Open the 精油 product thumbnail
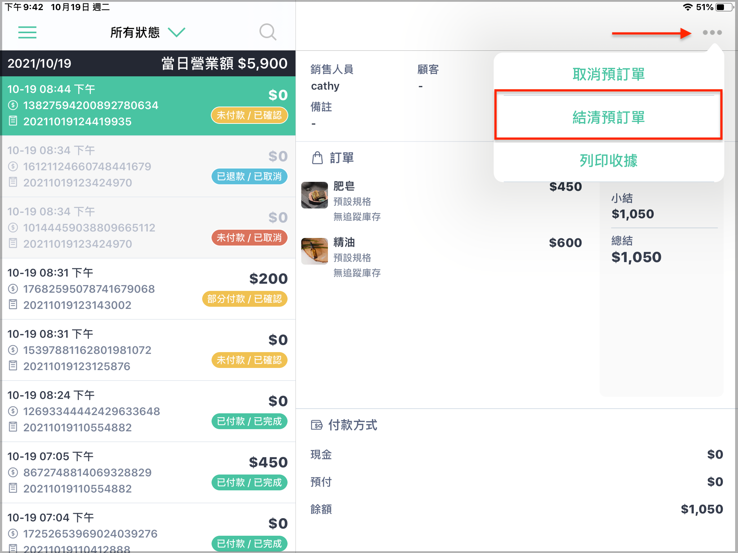The width and height of the screenshot is (738, 553). pos(315,251)
